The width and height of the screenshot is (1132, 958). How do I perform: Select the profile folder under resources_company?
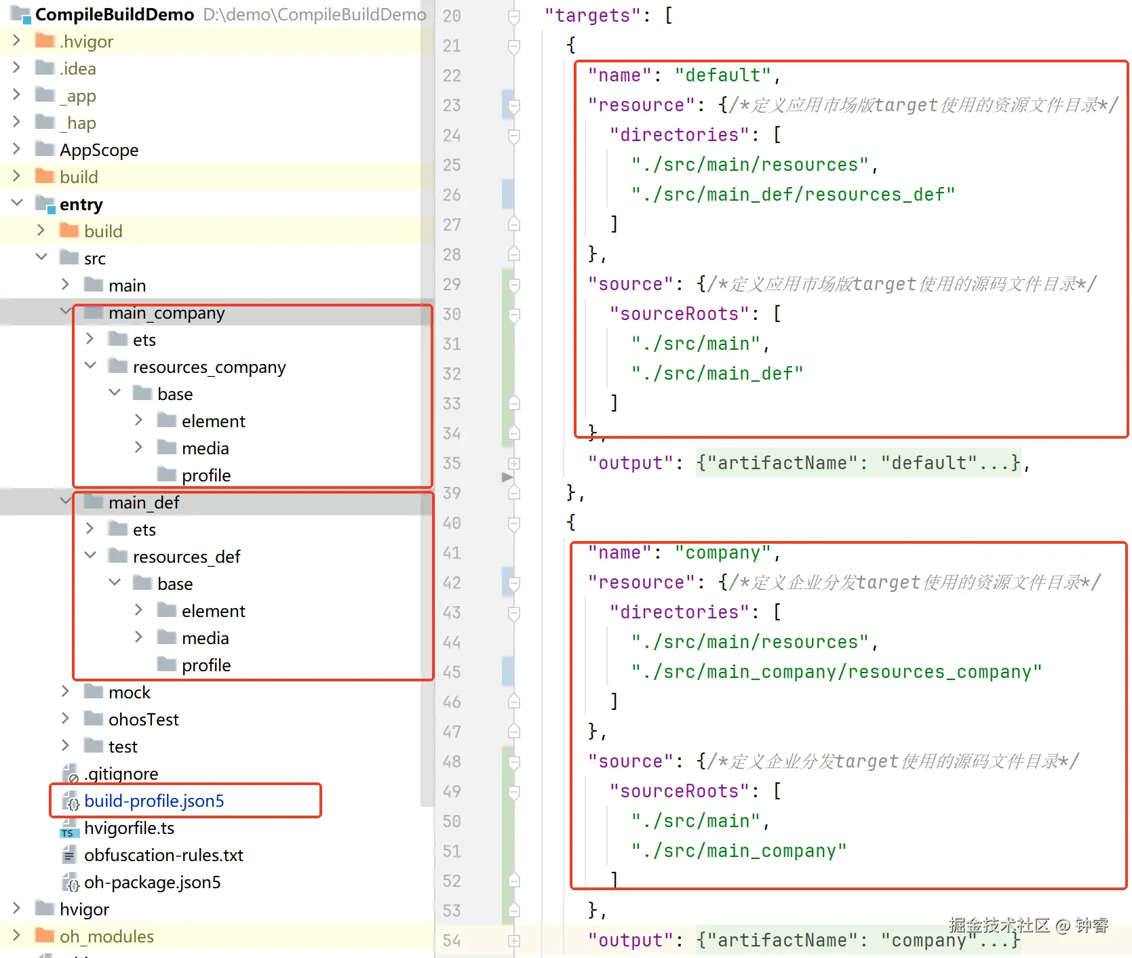tap(206, 475)
